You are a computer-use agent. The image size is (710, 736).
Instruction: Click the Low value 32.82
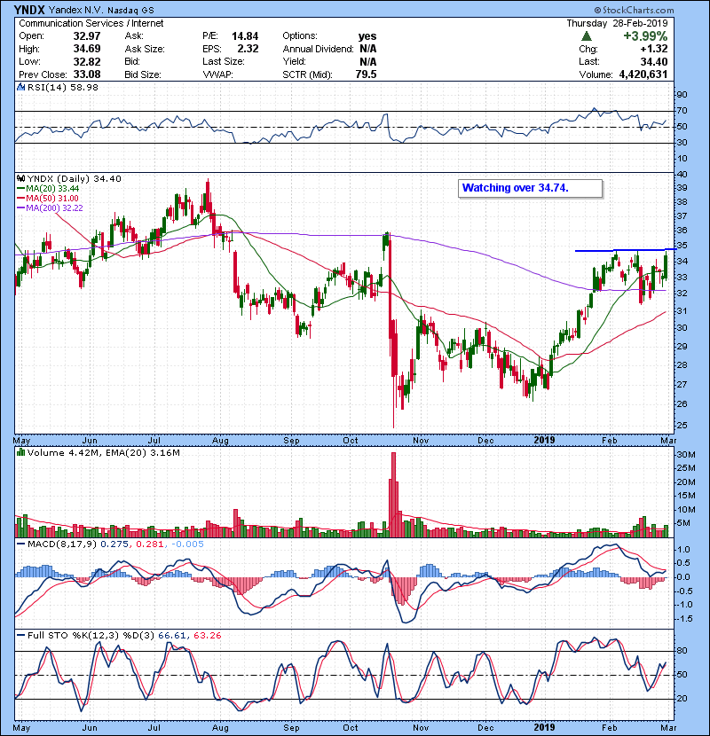point(87,61)
